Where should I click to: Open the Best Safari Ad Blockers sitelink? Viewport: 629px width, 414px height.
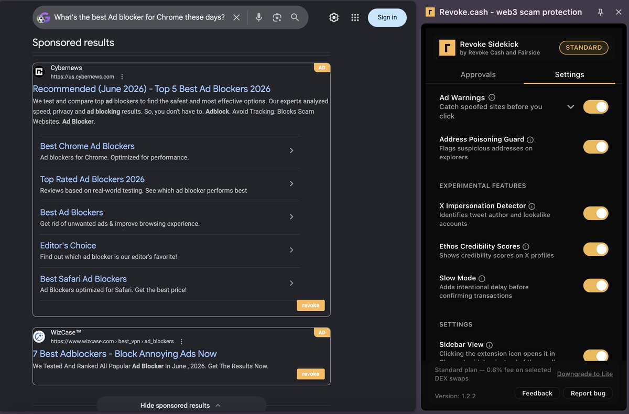pos(83,279)
